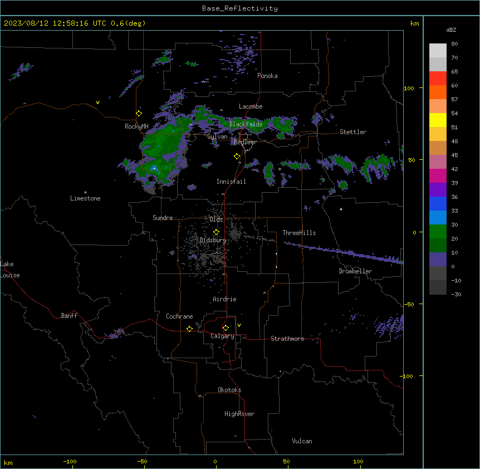The width and height of the screenshot is (480, 469).
Task: Click the yellow diamond marker just above Calgary
Action: pyautogui.click(x=226, y=328)
